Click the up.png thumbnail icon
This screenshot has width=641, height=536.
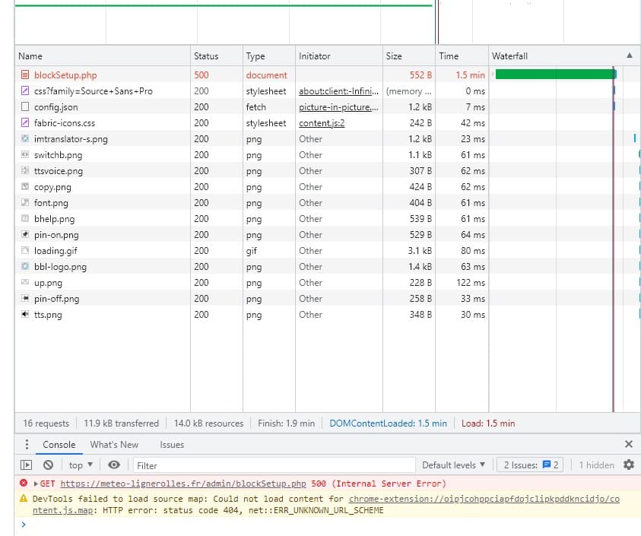coord(25,282)
